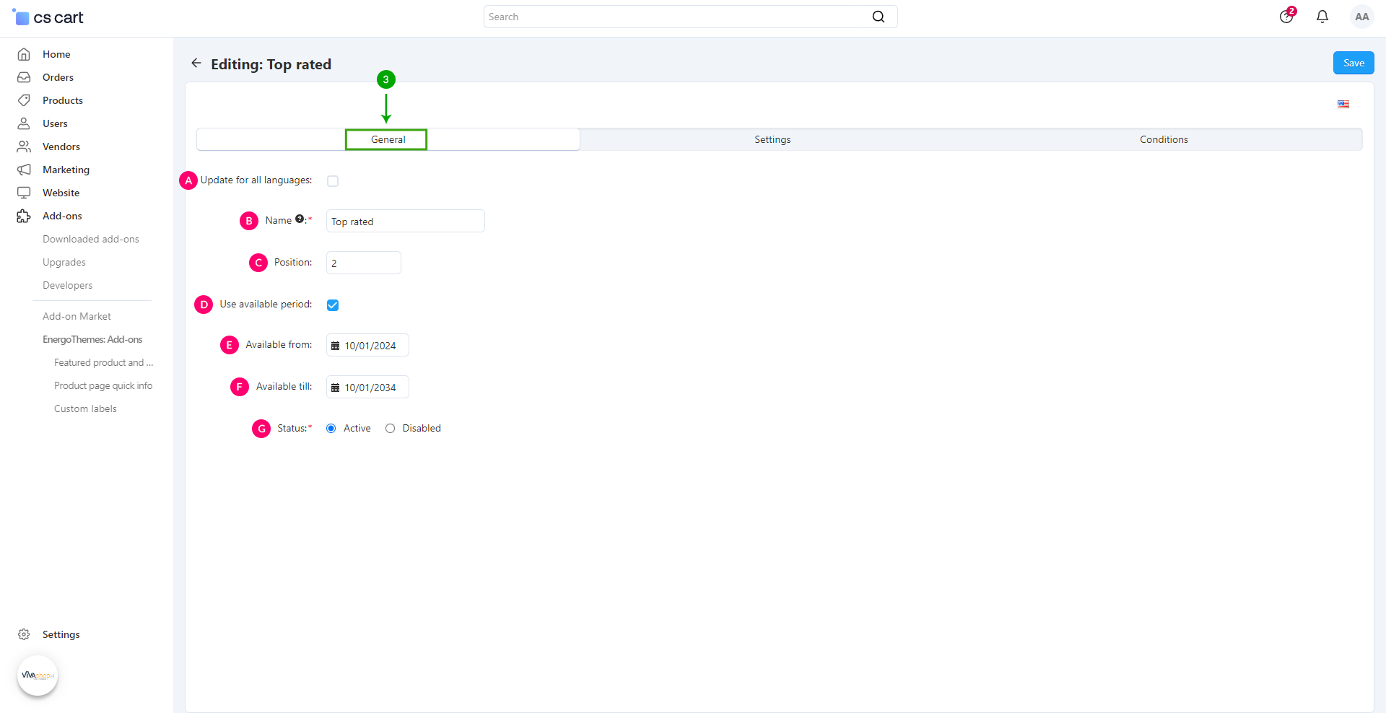This screenshot has height=713, width=1386.
Task: Click the Position input field
Action: click(x=364, y=263)
